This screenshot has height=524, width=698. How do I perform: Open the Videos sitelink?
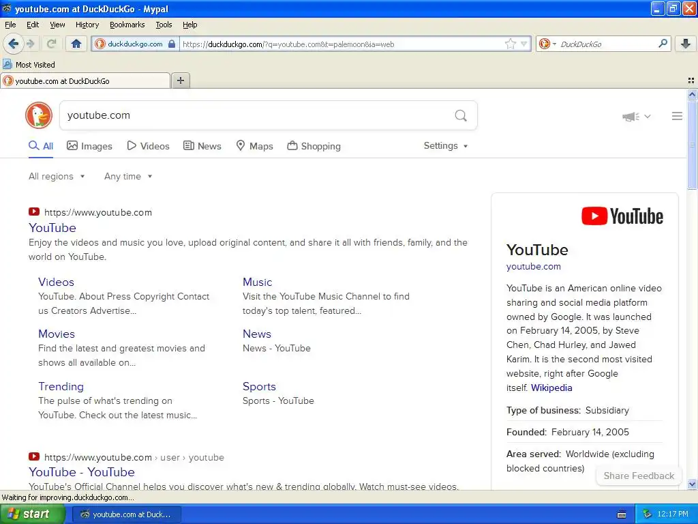point(56,282)
